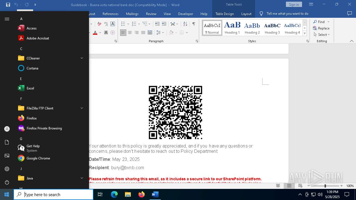Open the Find dropdown arrow
Screen dimensions: 356x200
[x=328, y=22]
